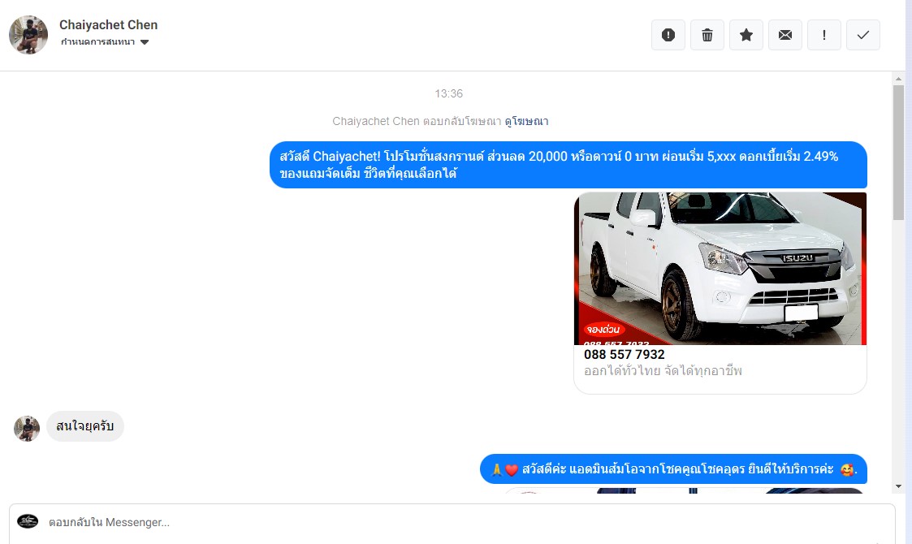Click the Chaiyachet Chen name heading
Image resolution: width=912 pixels, height=544 pixels.
[108, 25]
